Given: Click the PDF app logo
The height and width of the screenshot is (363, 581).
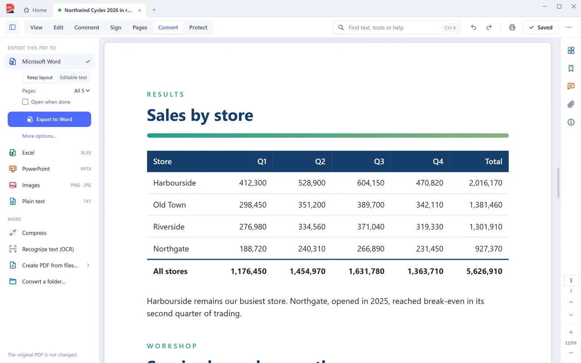Looking at the screenshot, I should click(10, 9).
